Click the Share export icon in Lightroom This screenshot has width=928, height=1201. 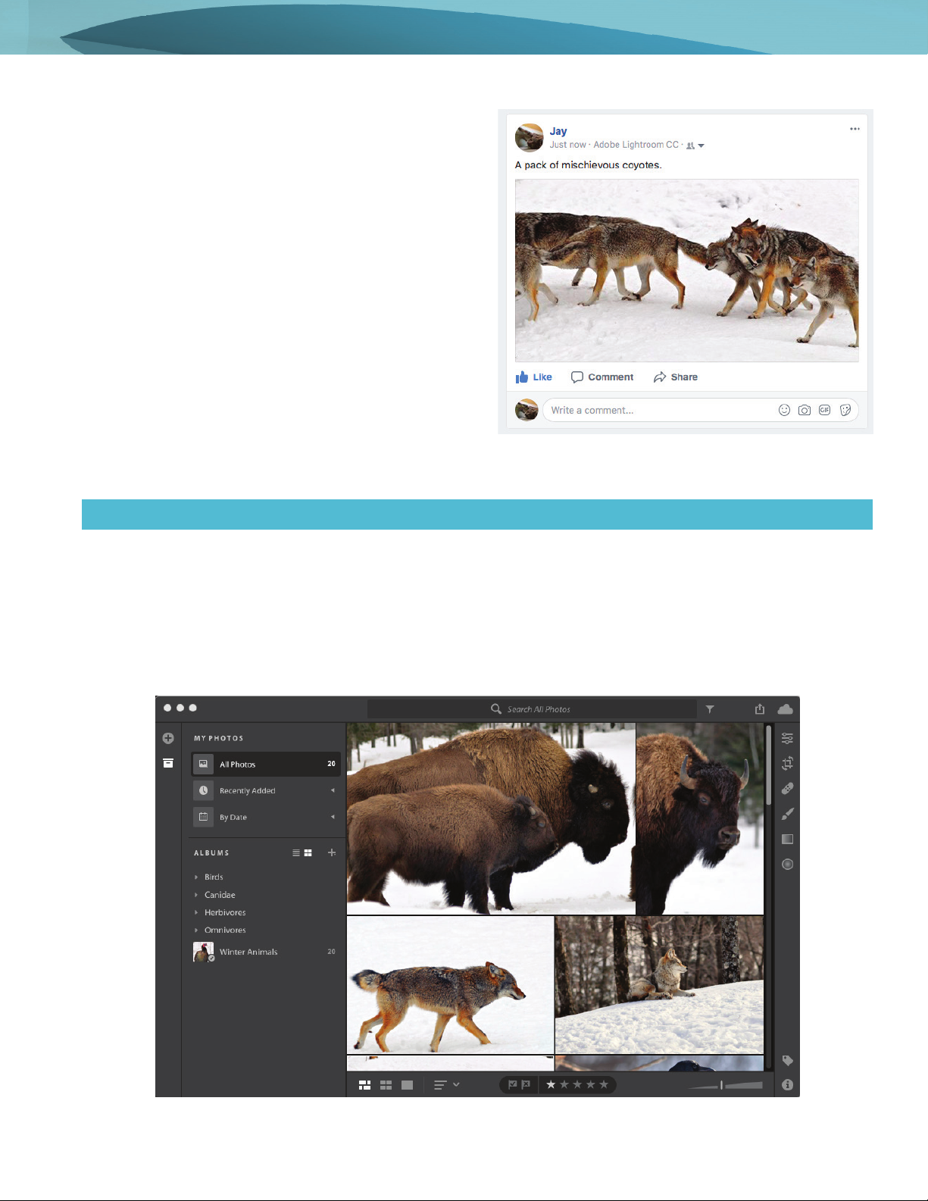[760, 708]
